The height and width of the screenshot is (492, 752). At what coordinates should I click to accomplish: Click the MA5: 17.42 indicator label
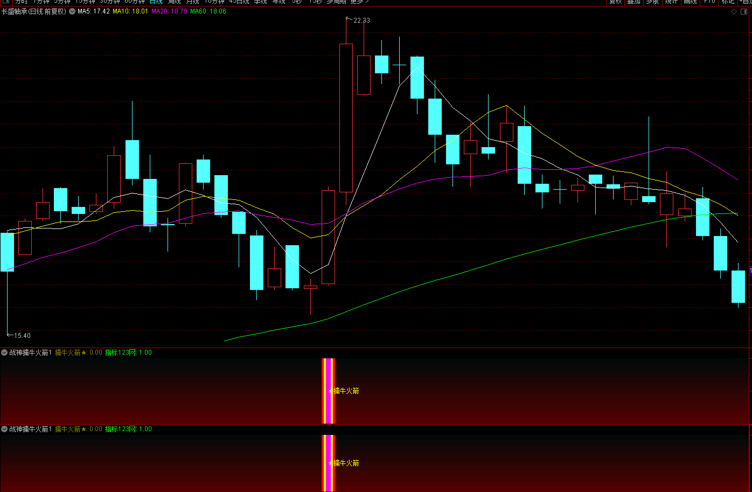(94, 11)
